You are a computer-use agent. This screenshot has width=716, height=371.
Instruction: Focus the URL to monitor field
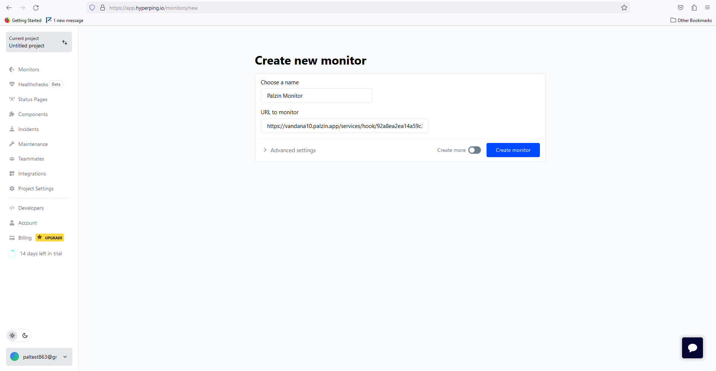point(344,126)
